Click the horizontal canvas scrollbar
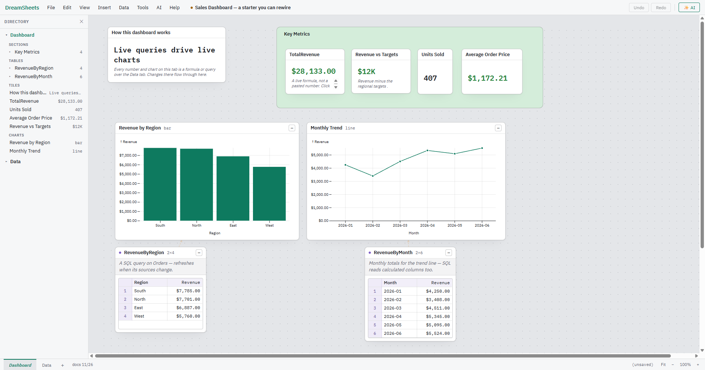Screen dimensions: 705x370 coord(383,356)
